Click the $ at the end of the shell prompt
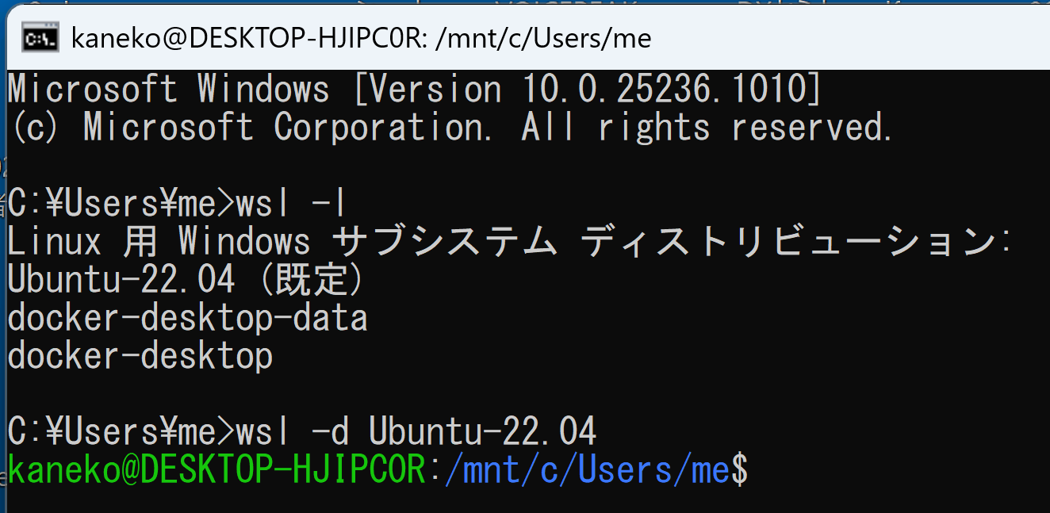1050x513 pixels. click(x=739, y=471)
